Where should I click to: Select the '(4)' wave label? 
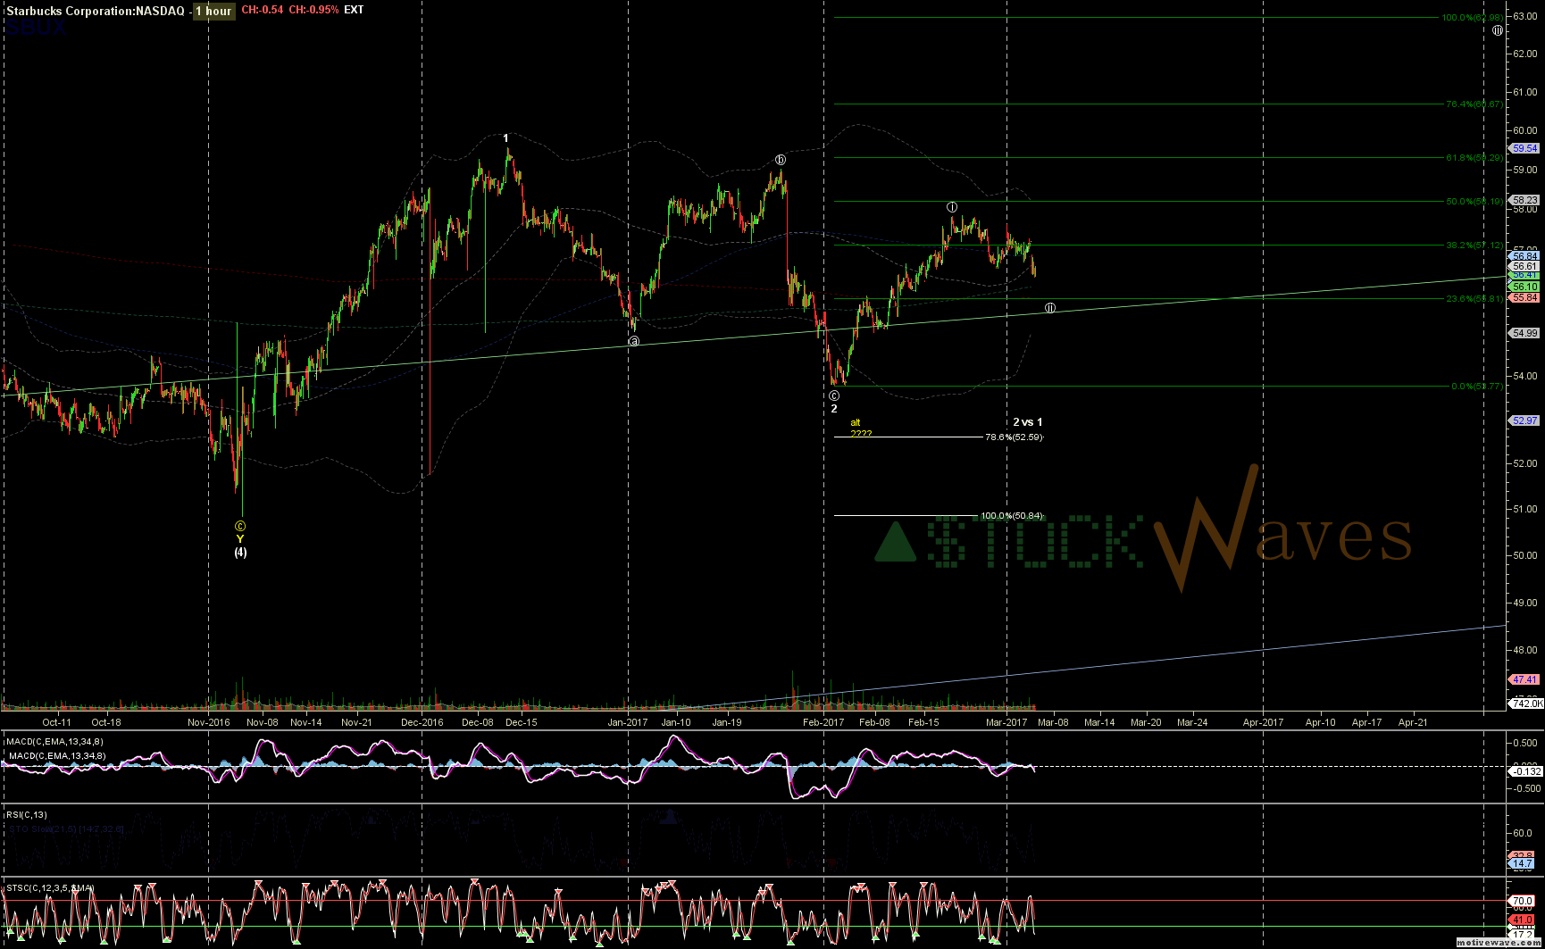240,553
